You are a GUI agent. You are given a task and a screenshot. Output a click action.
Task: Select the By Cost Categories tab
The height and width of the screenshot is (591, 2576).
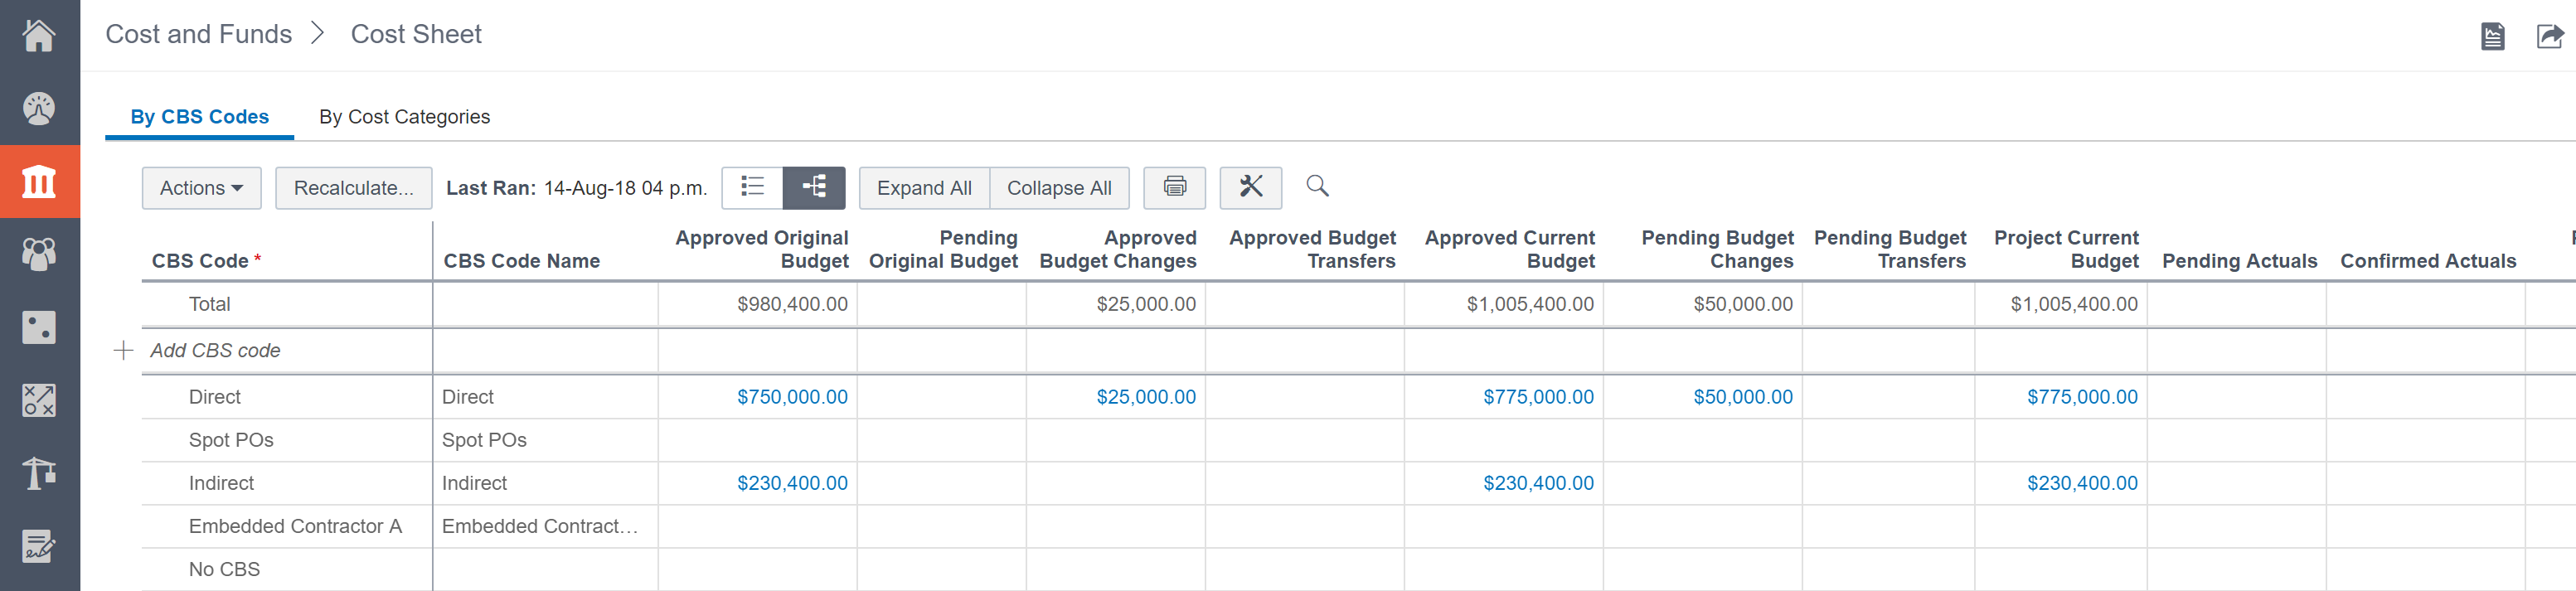tap(404, 117)
